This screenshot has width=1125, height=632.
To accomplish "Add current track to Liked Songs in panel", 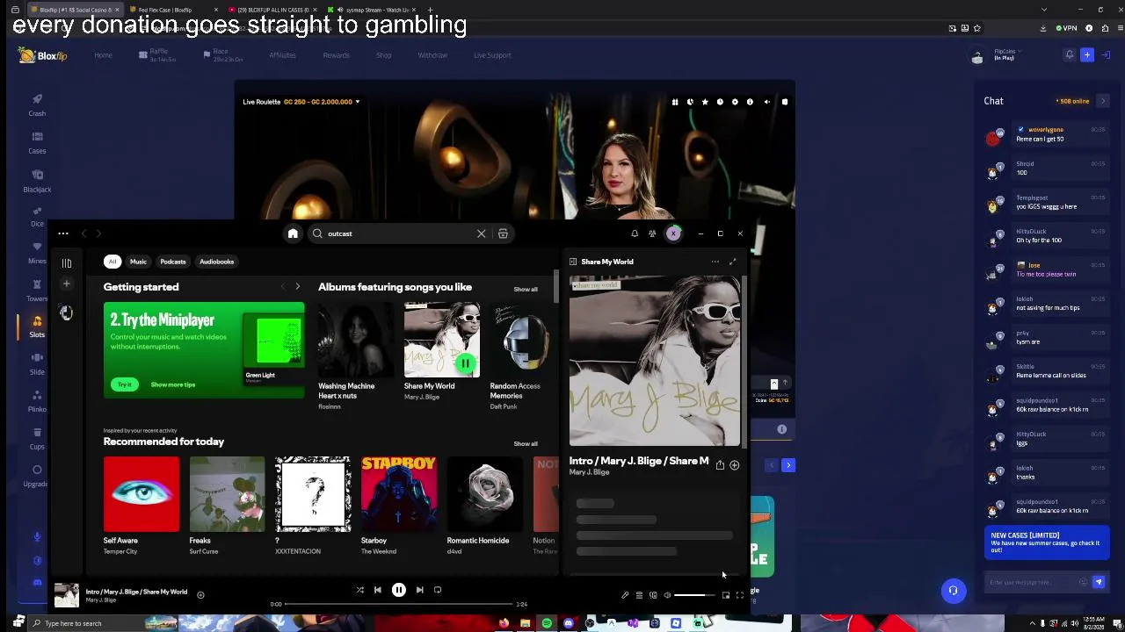I will click(x=735, y=465).
